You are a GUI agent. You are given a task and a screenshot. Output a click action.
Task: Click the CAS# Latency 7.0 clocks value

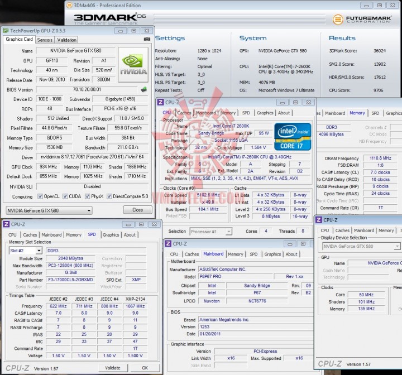click(x=380, y=172)
